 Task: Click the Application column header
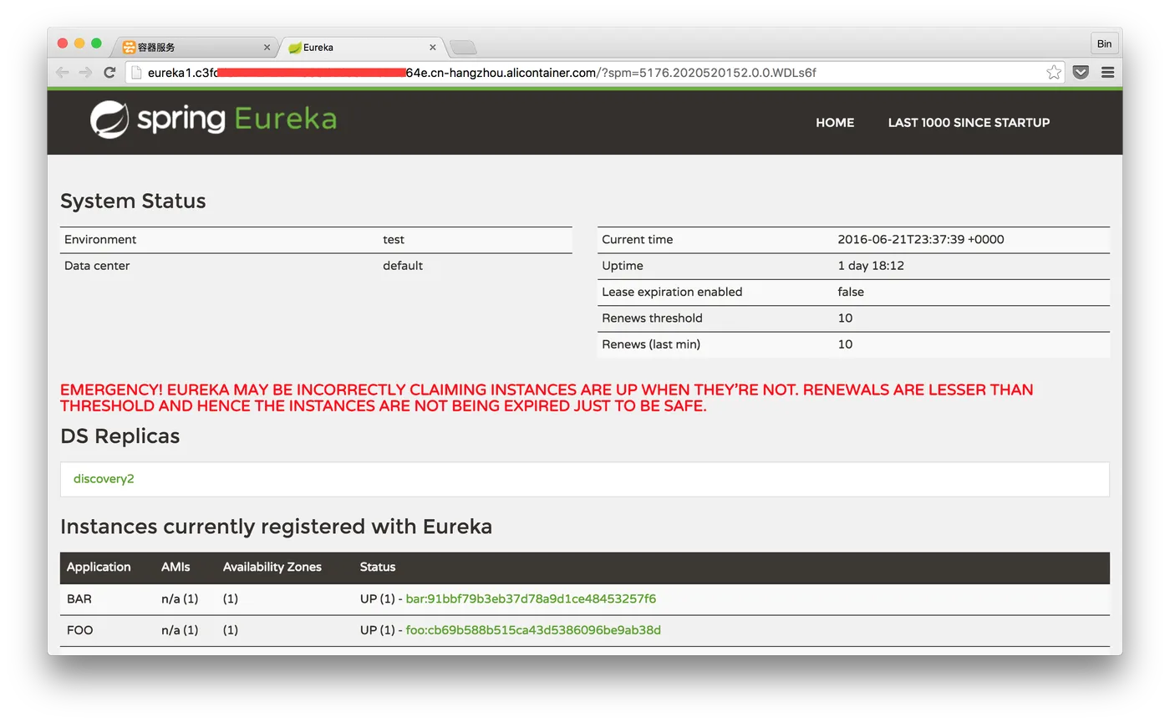click(99, 567)
